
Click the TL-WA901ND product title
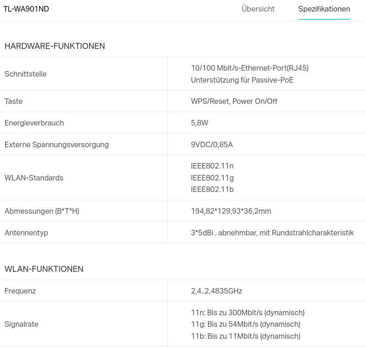click(x=26, y=9)
